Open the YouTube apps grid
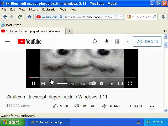The width and height of the screenshot is (168, 126). [117, 41]
